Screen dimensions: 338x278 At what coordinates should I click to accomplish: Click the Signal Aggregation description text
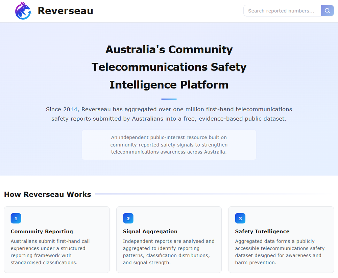pyautogui.click(x=169, y=252)
